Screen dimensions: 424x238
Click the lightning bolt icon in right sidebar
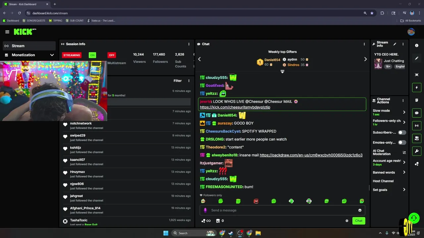pyautogui.click(x=417, y=88)
